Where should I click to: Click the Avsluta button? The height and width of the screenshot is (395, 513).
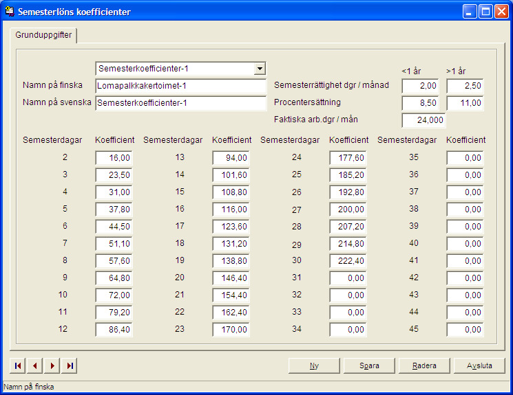tap(479, 365)
